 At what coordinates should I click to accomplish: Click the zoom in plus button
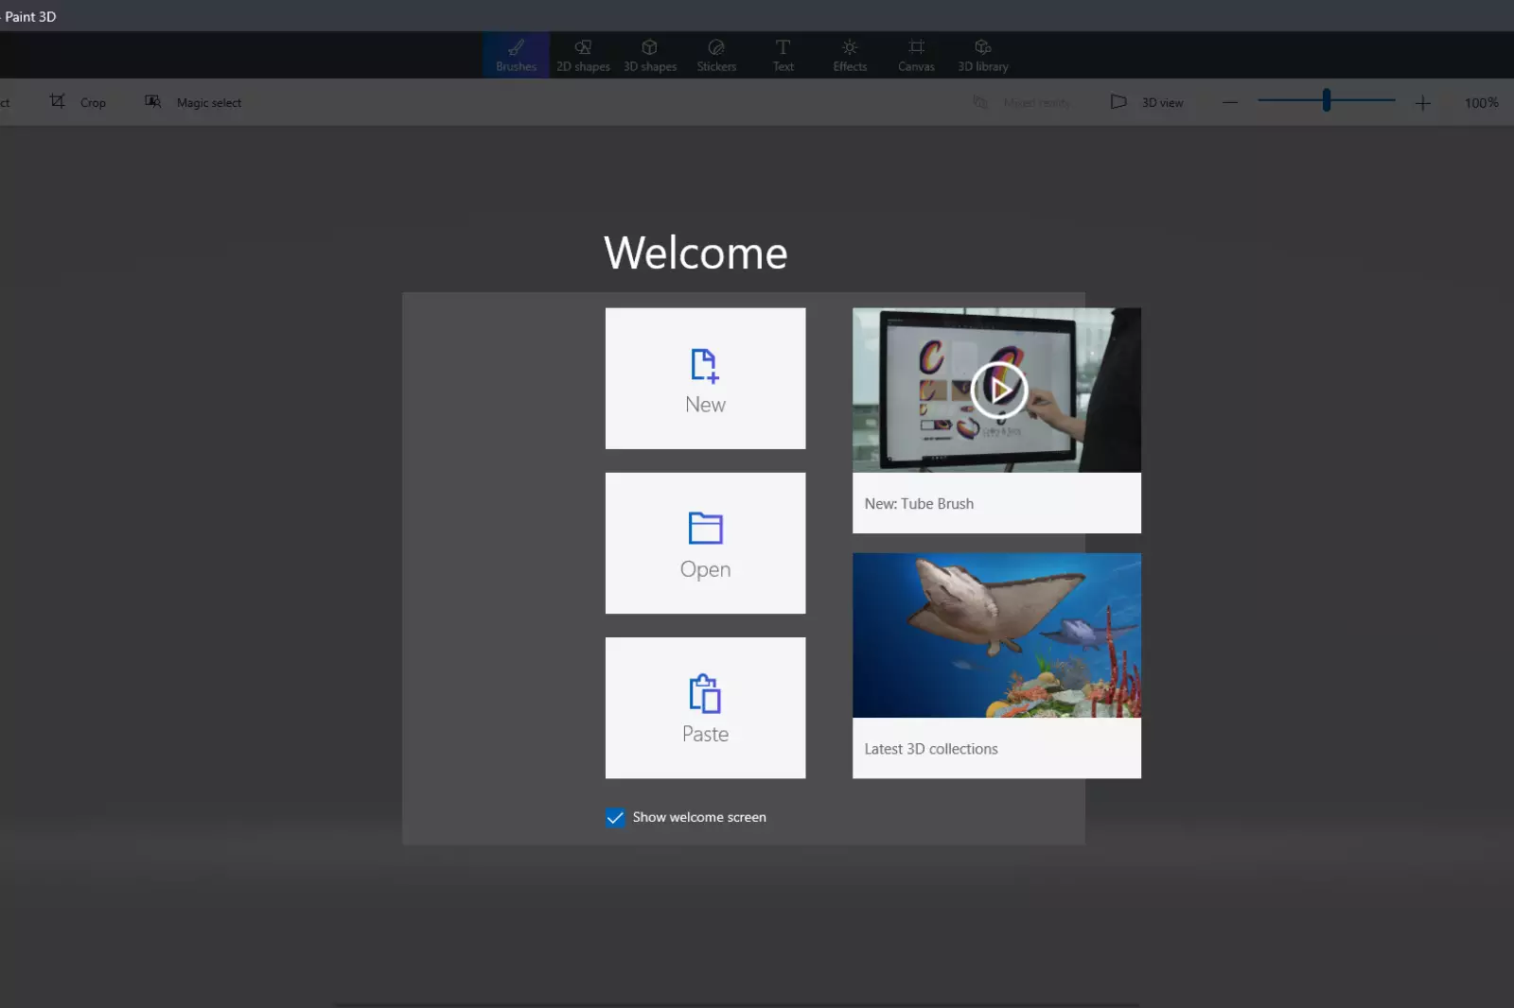(x=1422, y=103)
